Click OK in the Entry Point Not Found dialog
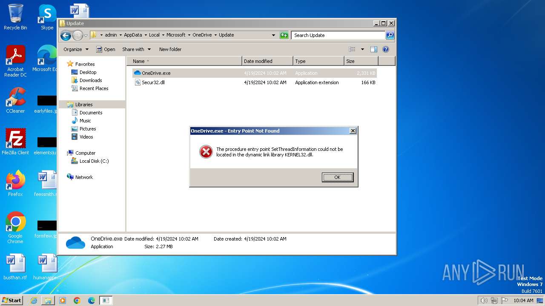 coord(337,177)
